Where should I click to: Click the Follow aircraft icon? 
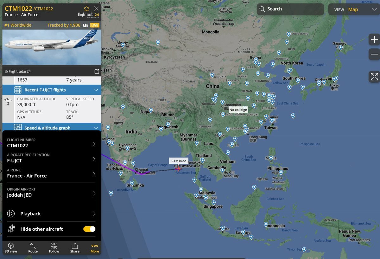tap(54, 248)
